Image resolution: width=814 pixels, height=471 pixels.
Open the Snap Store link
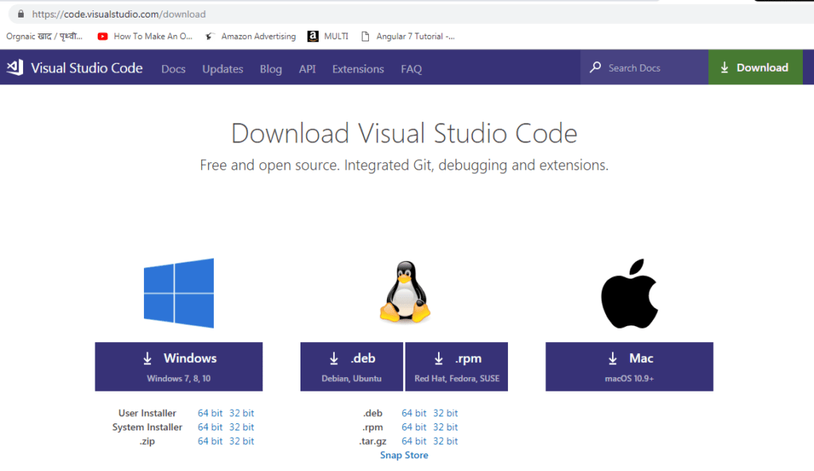[x=404, y=454]
